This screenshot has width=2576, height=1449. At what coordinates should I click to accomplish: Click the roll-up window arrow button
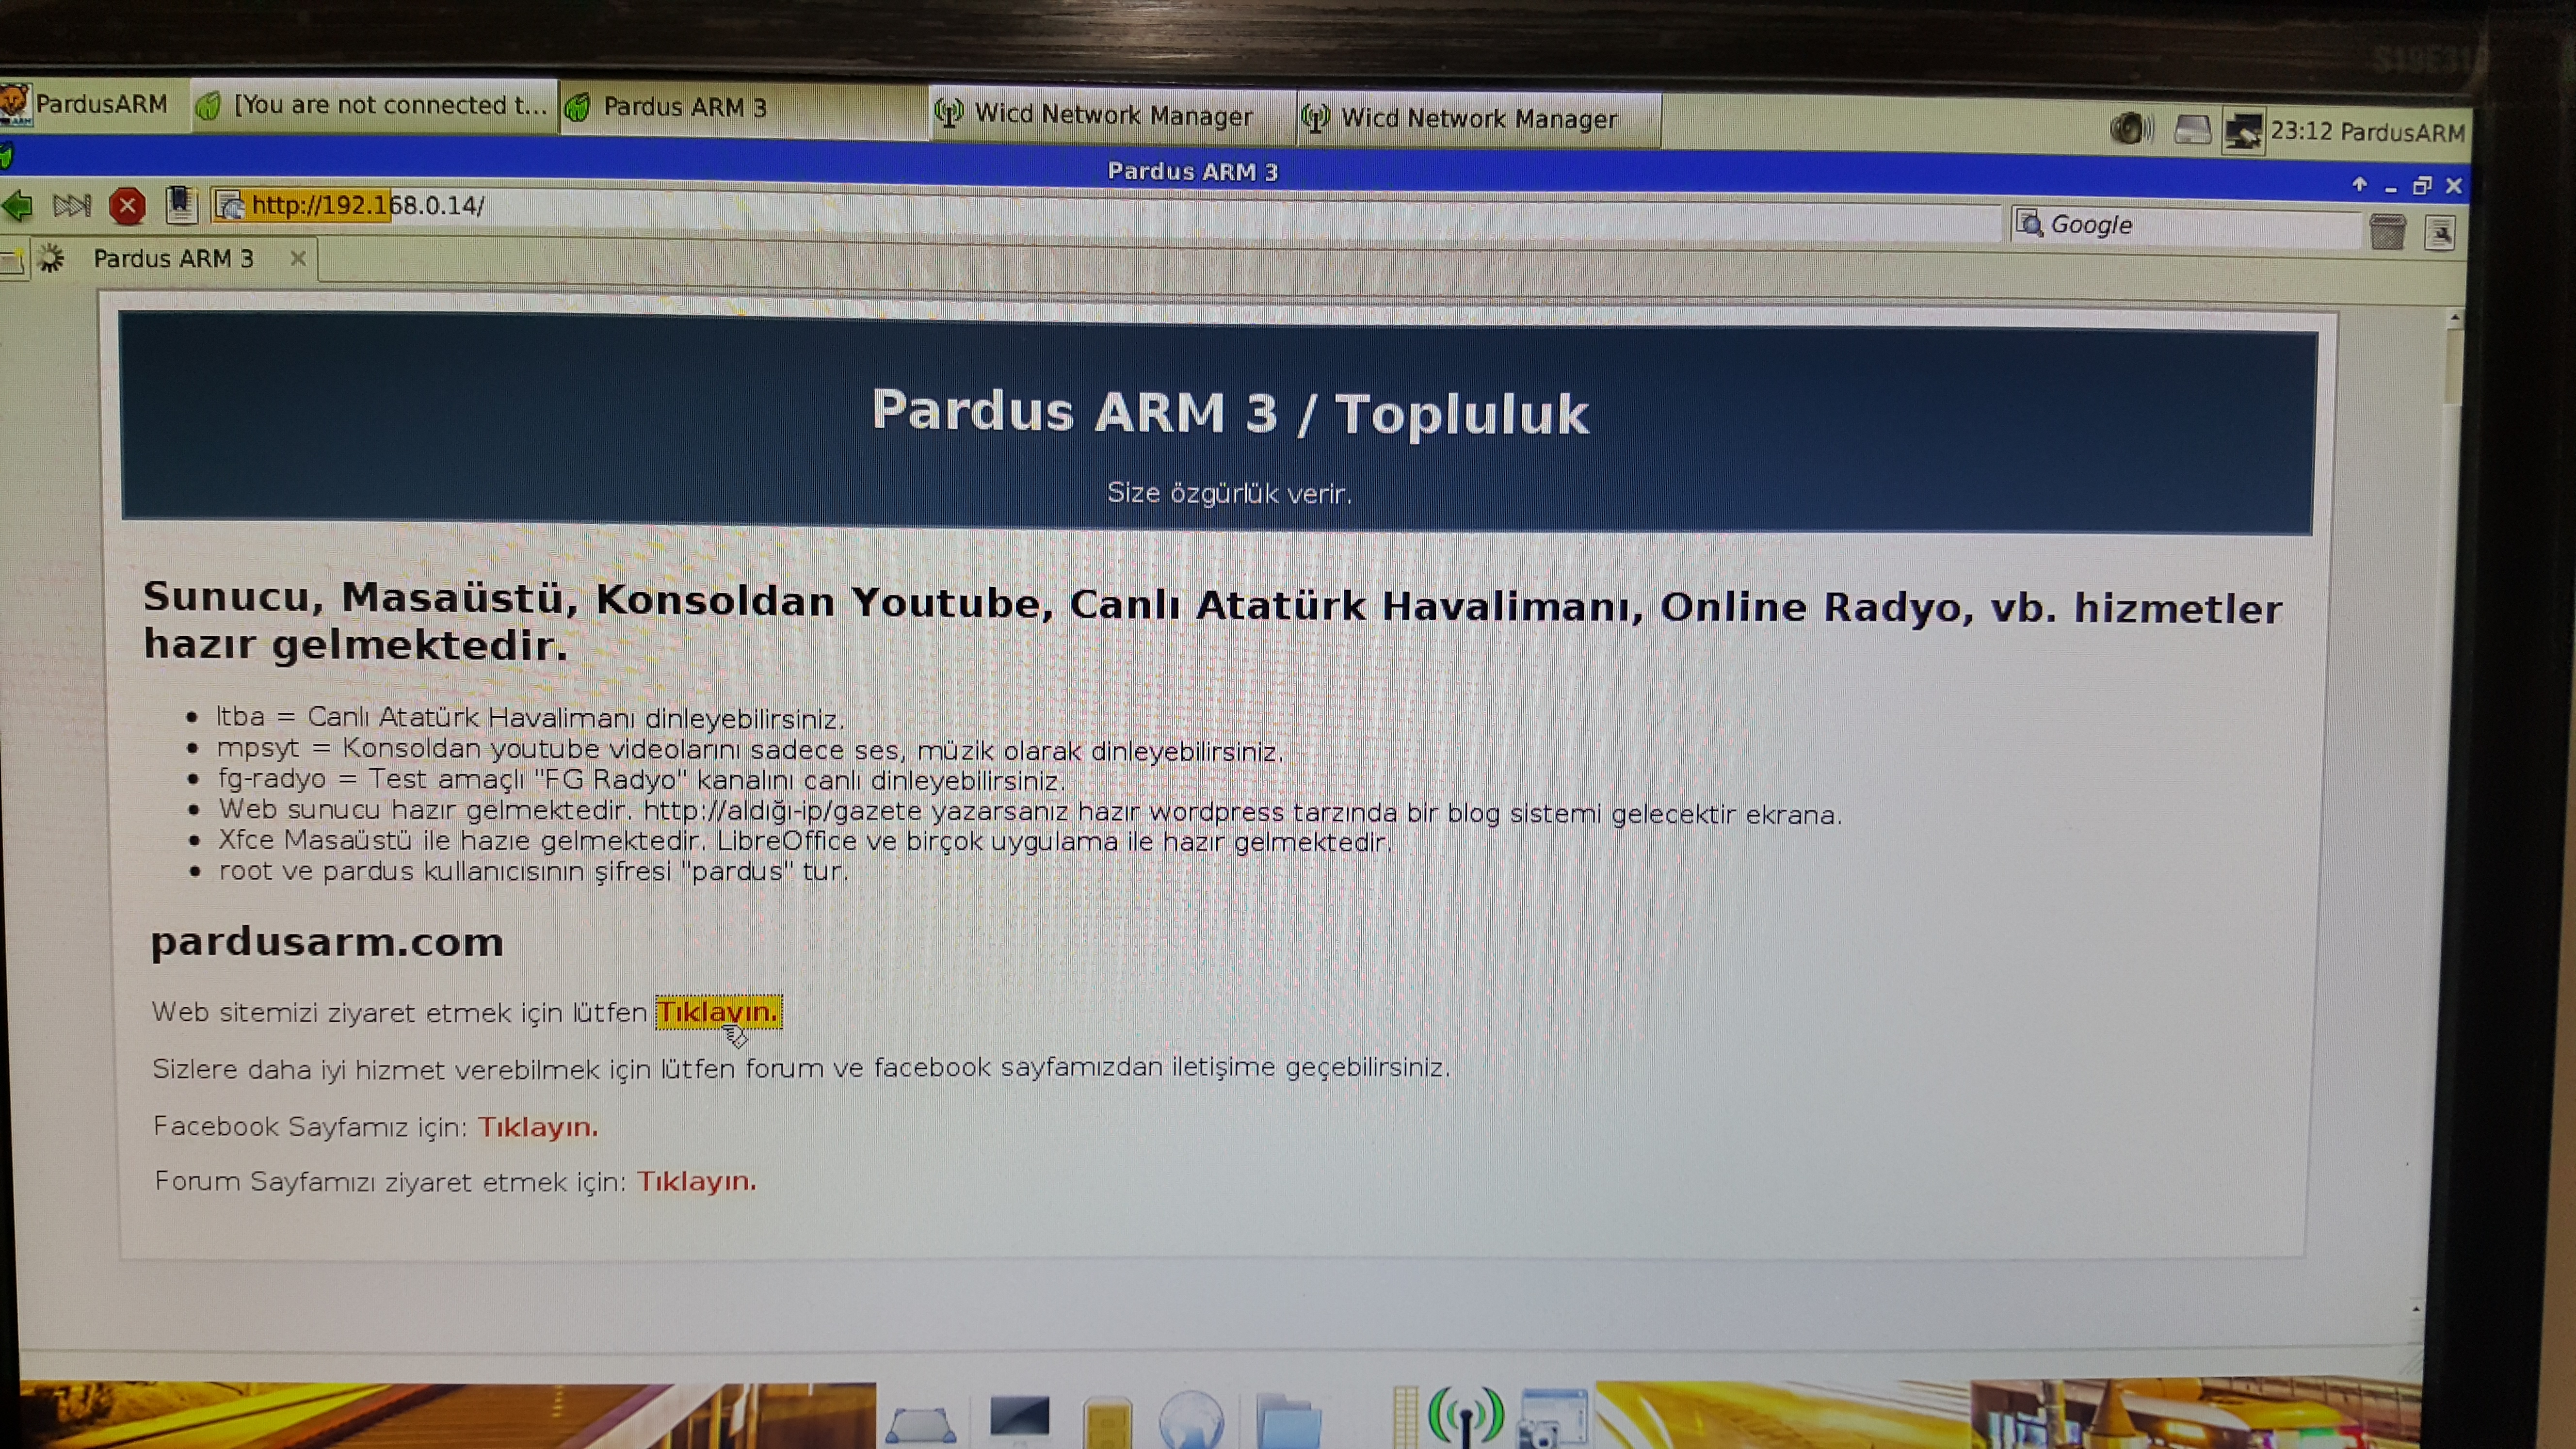(2359, 184)
